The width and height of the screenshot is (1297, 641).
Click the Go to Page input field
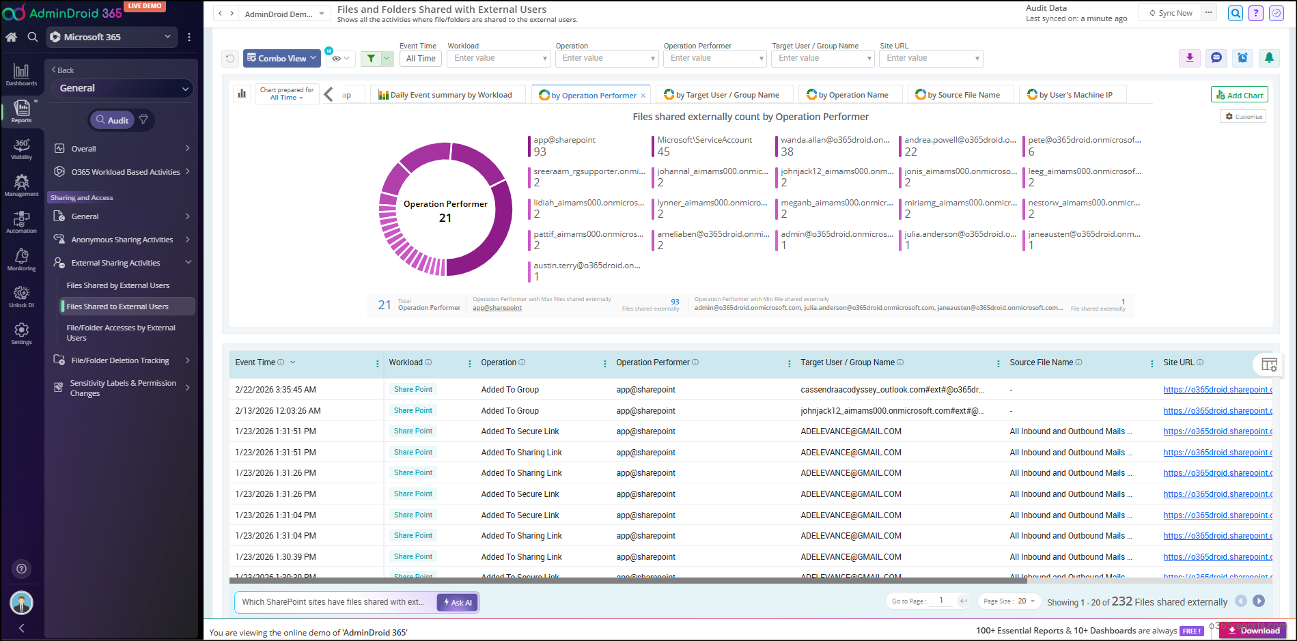pyautogui.click(x=943, y=601)
